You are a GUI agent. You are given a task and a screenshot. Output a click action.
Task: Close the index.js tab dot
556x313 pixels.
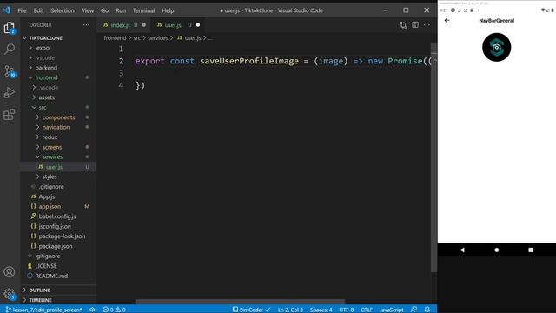click(x=143, y=25)
